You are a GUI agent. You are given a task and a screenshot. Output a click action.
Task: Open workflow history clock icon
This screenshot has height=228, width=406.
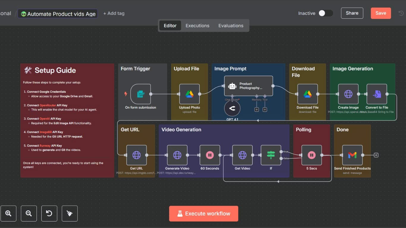point(401,13)
